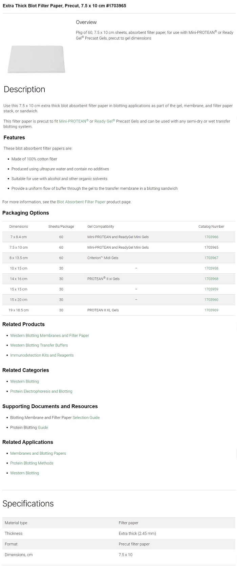Select catalog number 1703958 link
Screen dimensions: 237x566
(x=211, y=268)
